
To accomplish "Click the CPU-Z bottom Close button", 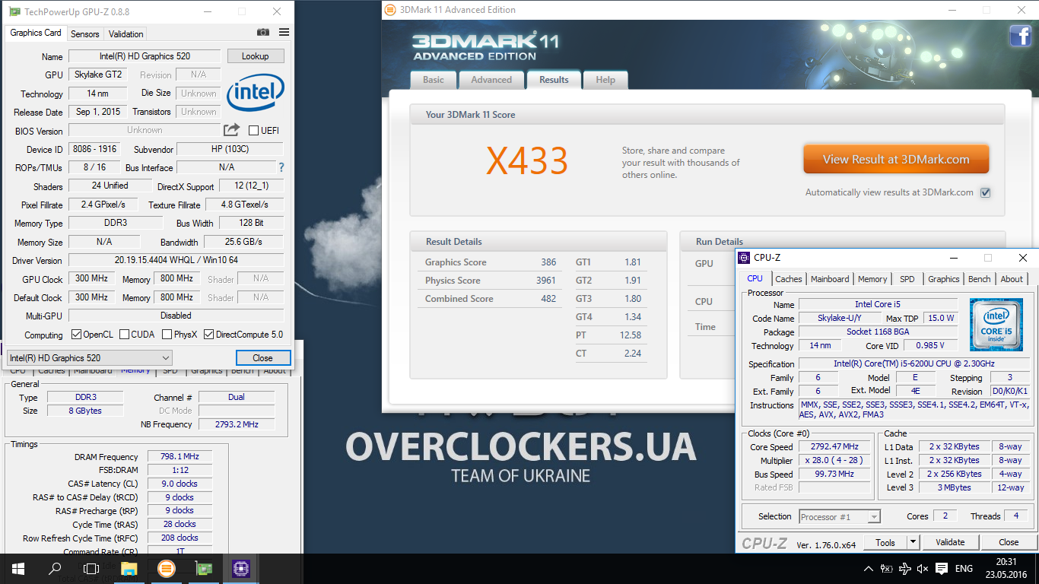I will 1009,542.
